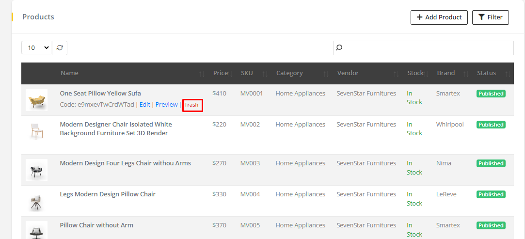The image size is (525, 239).
Task: Click Published badge for SKU MV003
Action: (491, 163)
